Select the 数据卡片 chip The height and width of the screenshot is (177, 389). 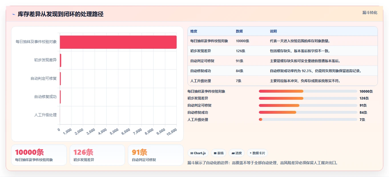[x=257, y=153]
